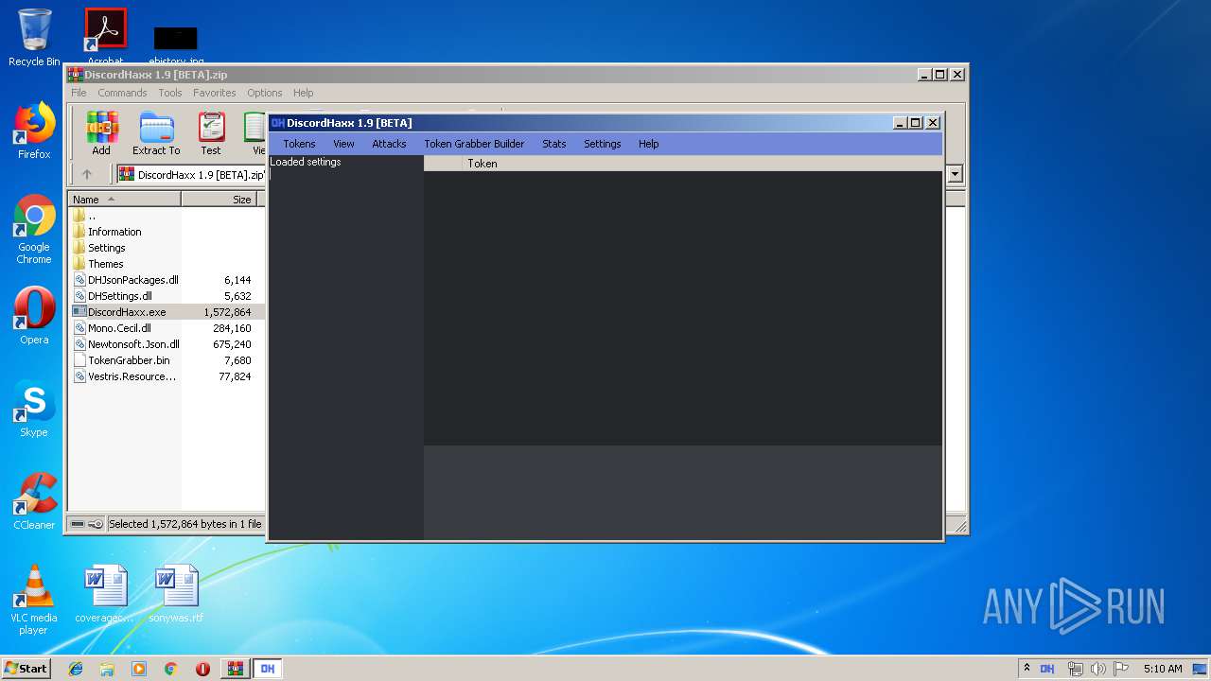This screenshot has height=681, width=1211.
Task: Open the Stats menu in DiscordHaxx
Action: pos(554,144)
